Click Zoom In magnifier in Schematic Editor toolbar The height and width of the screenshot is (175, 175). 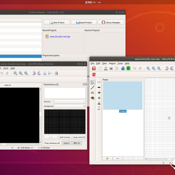click(x=148, y=69)
